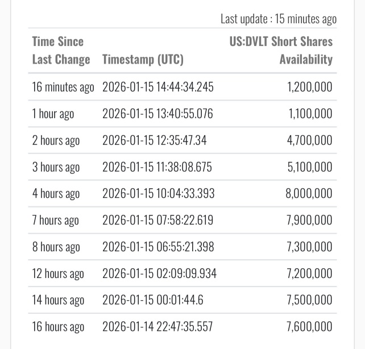Click the 'Time Since Last Change' column header
The height and width of the screenshot is (349, 365).
coord(61,51)
